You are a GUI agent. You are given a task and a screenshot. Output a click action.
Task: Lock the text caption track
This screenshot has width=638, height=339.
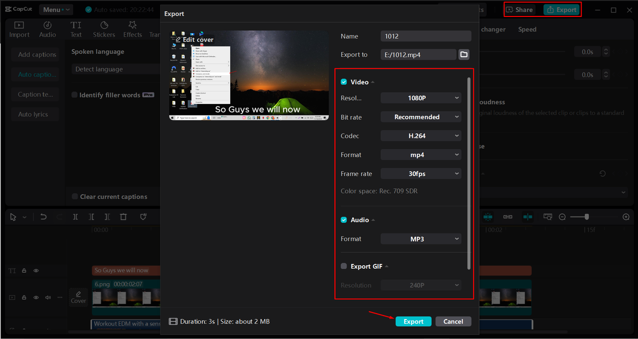coord(24,271)
